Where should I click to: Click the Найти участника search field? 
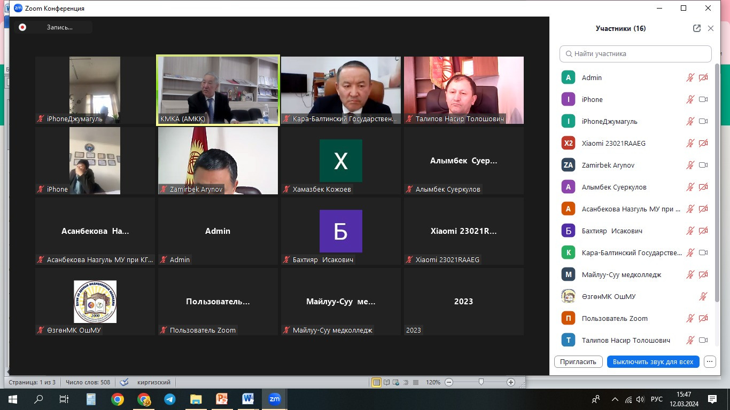[636, 54]
